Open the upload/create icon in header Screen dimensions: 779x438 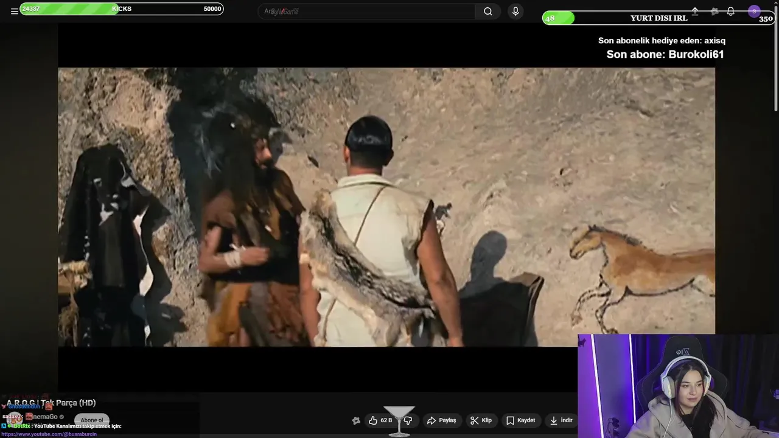pyautogui.click(x=695, y=11)
